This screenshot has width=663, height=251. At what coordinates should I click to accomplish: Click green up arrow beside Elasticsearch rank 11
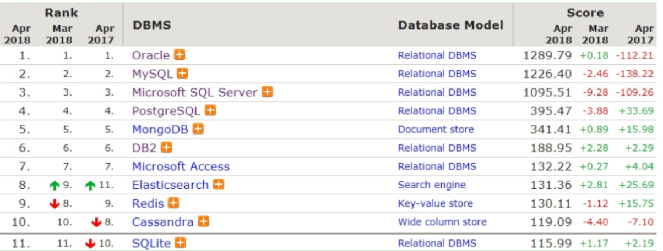(90, 185)
